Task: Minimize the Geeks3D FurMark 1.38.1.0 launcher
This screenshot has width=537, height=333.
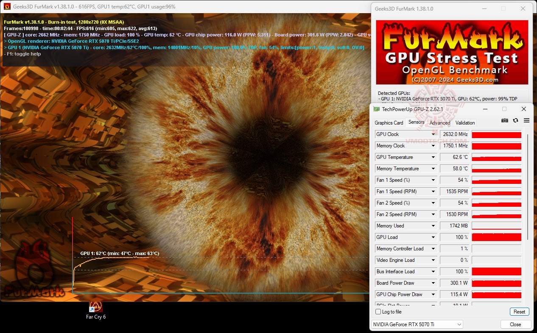Action: [x=485, y=8]
